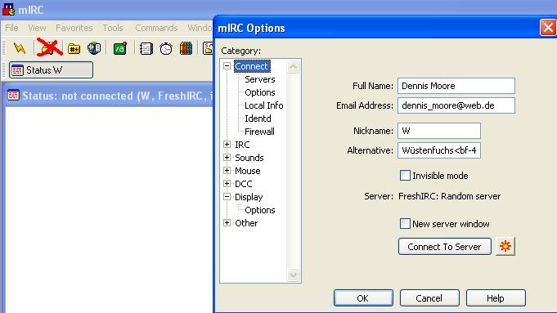Open the Options toolbar icon with red cross
The width and height of the screenshot is (557, 313).
(49, 47)
